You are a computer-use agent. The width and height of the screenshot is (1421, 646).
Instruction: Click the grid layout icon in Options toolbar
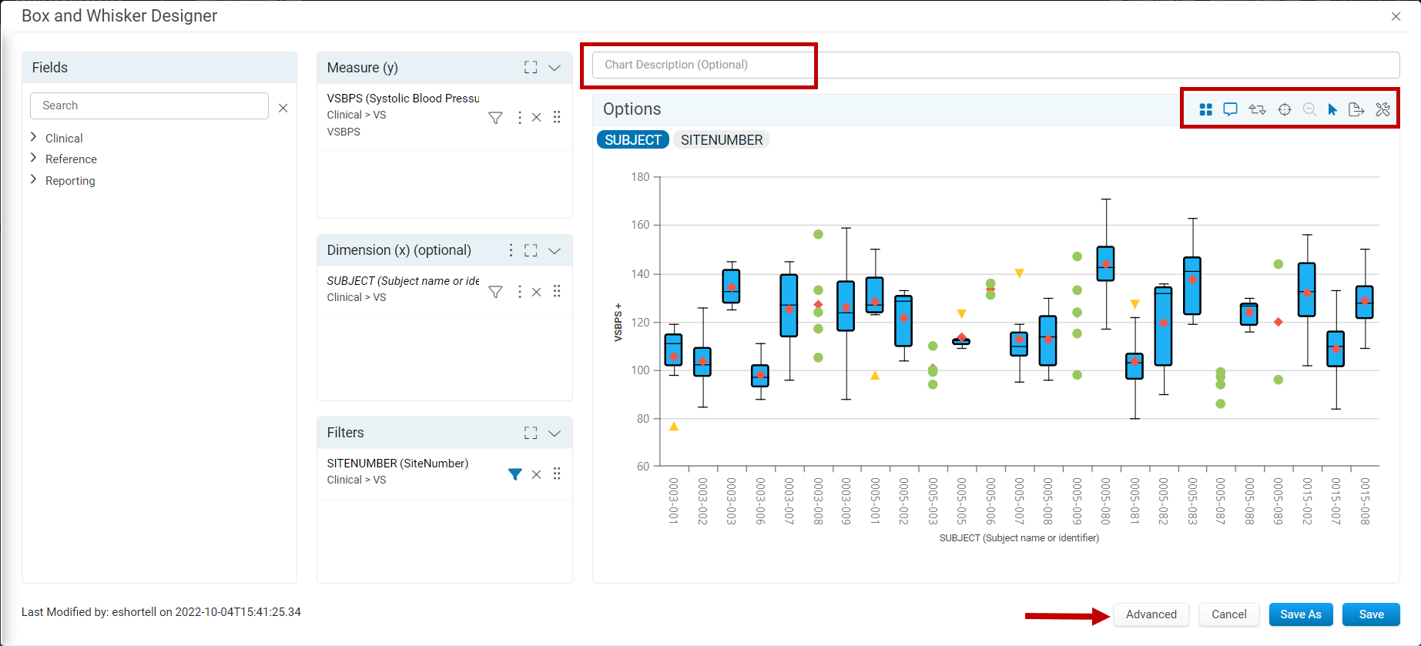click(1205, 109)
